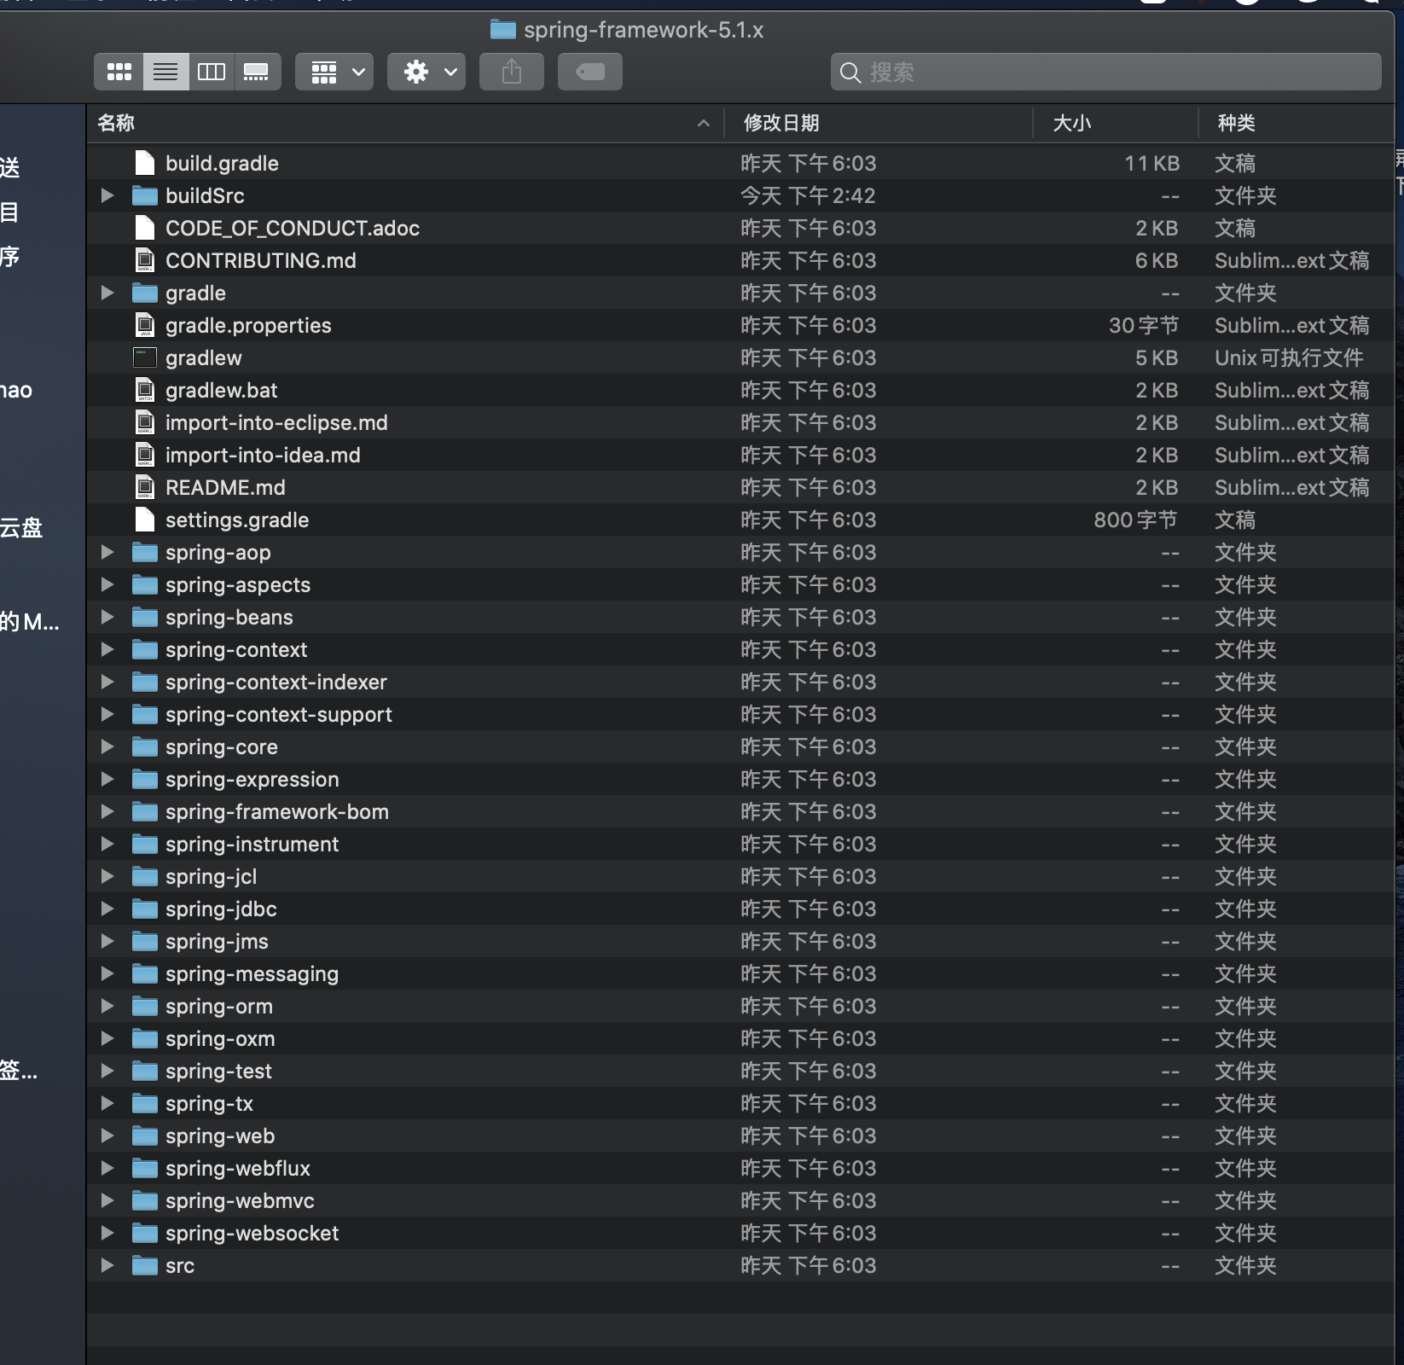Select the spring-tx folder name
1404x1365 pixels.
pyautogui.click(x=209, y=1103)
